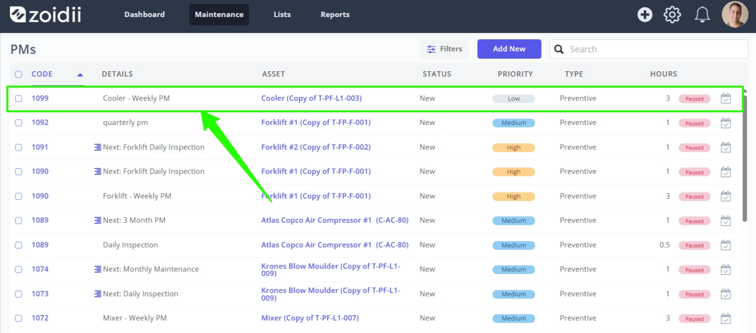This screenshot has height=333, width=756.
Task: Click the magnifier icon in search box
Action: tap(559, 49)
